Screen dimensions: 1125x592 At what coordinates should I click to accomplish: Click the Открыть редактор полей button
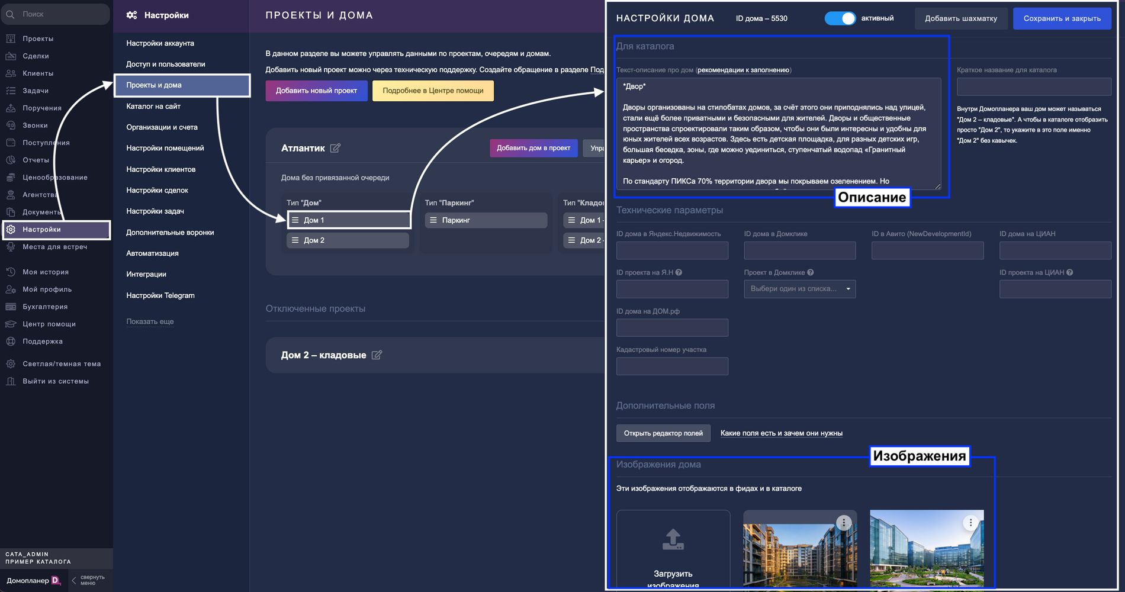663,433
